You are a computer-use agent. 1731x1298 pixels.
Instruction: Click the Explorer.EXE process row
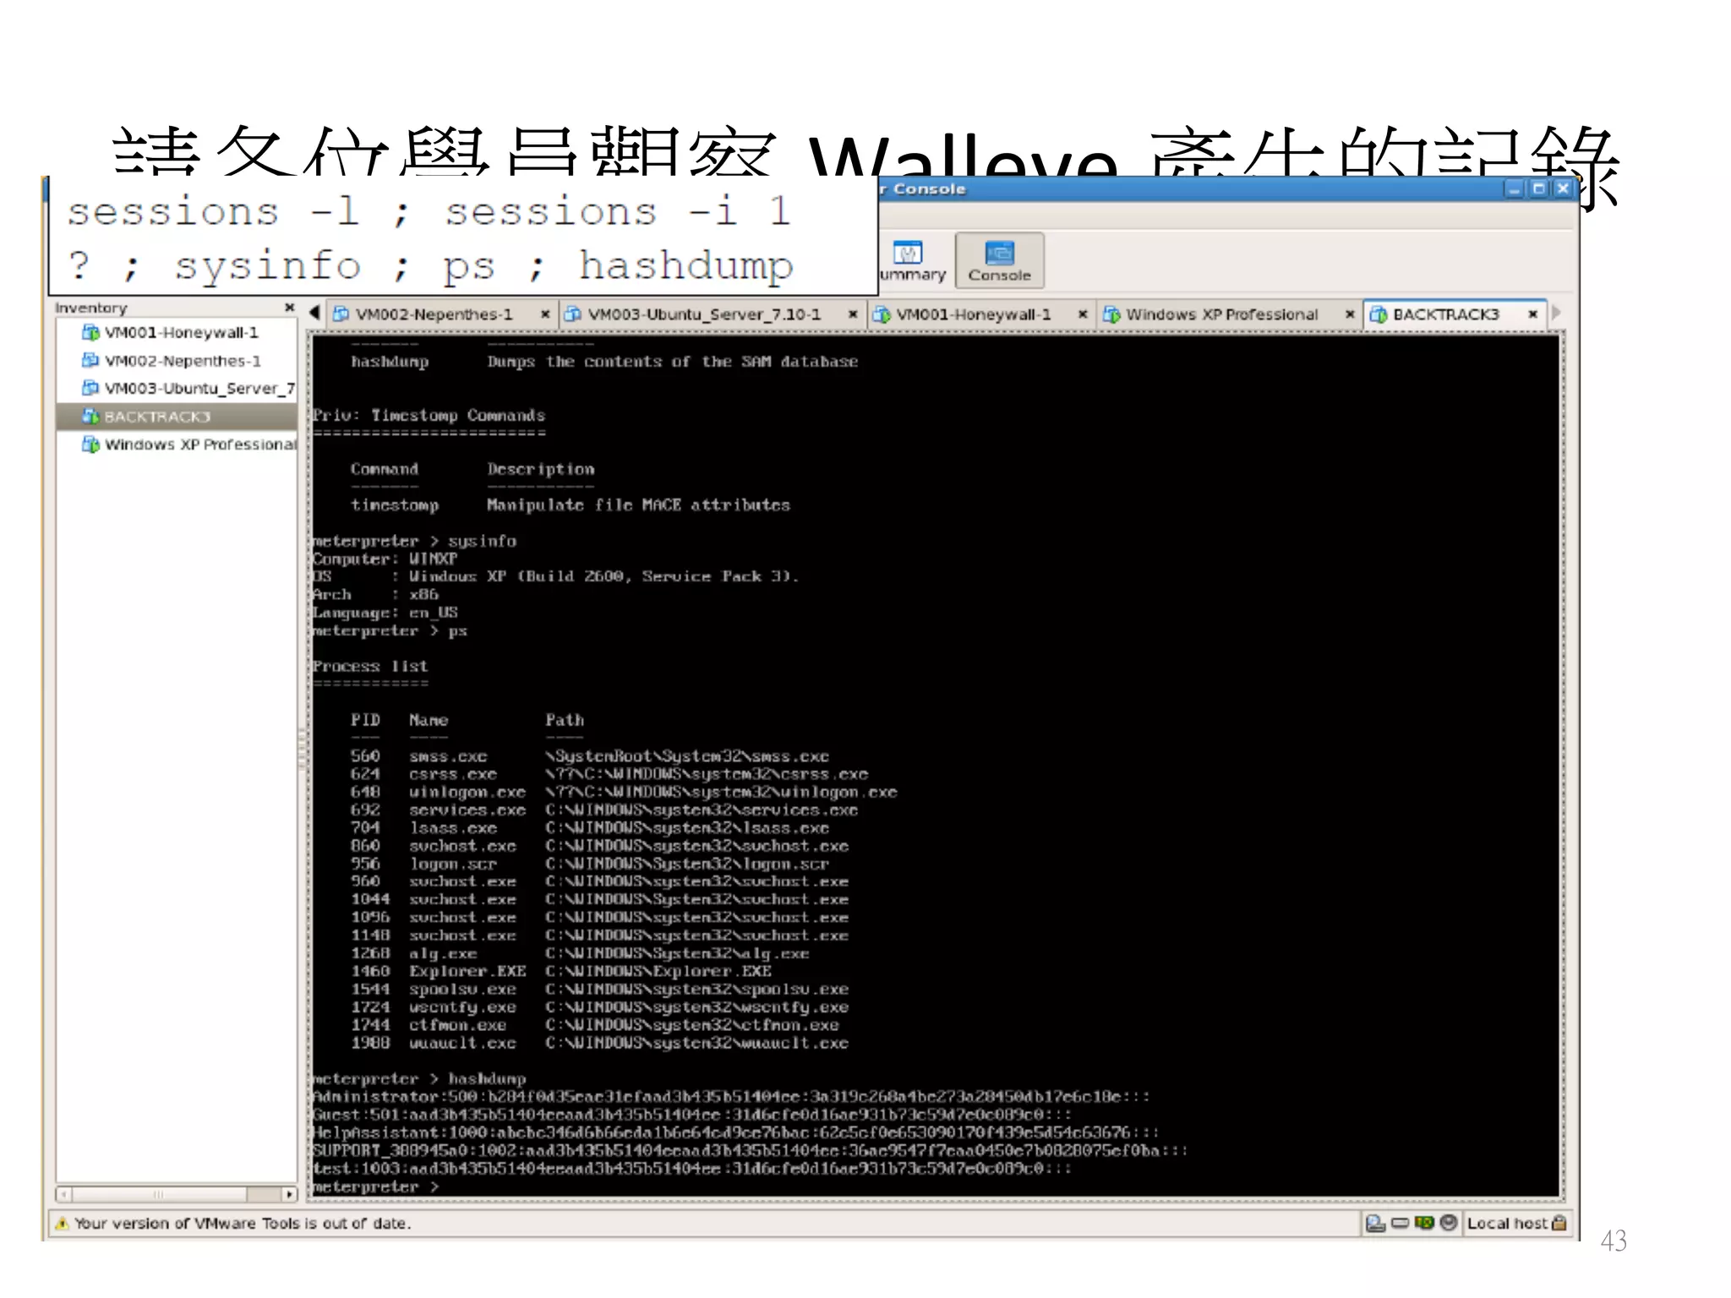561,972
